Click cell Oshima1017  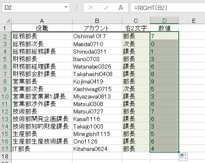point(97,36)
